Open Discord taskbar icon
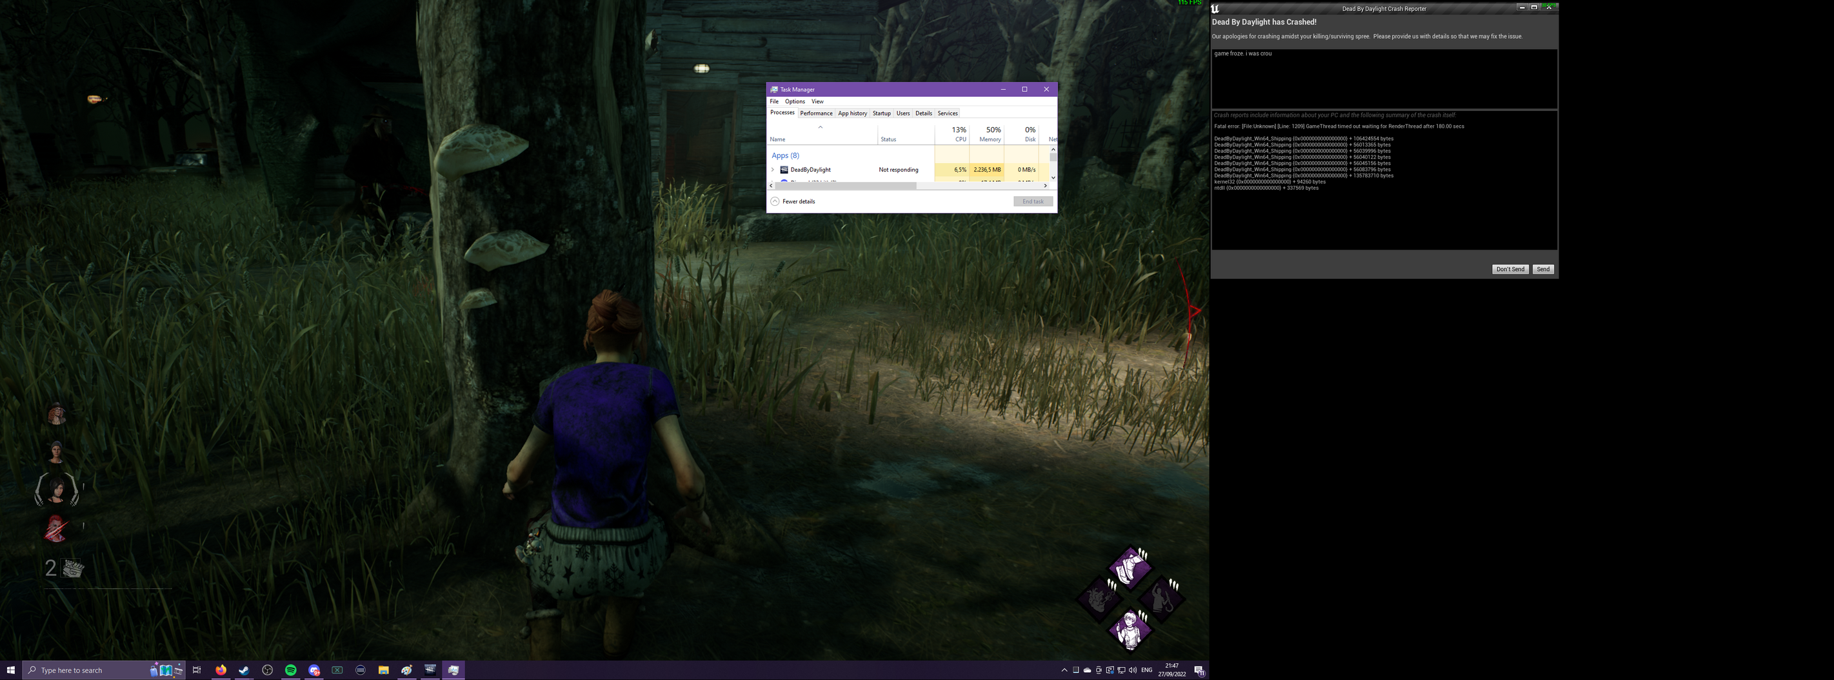The image size is (1834, 680). [314, 670]
